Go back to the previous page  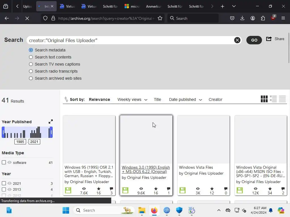tap(7, 18)
